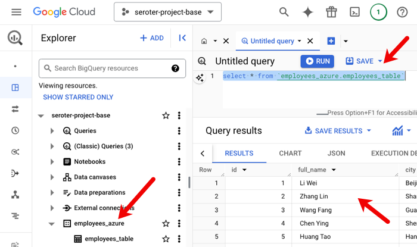Image resolution: width=417 pixels, height=247 pixels.
Task: Activate Cloud Shell terminal icon
Action: coord(354,12)
